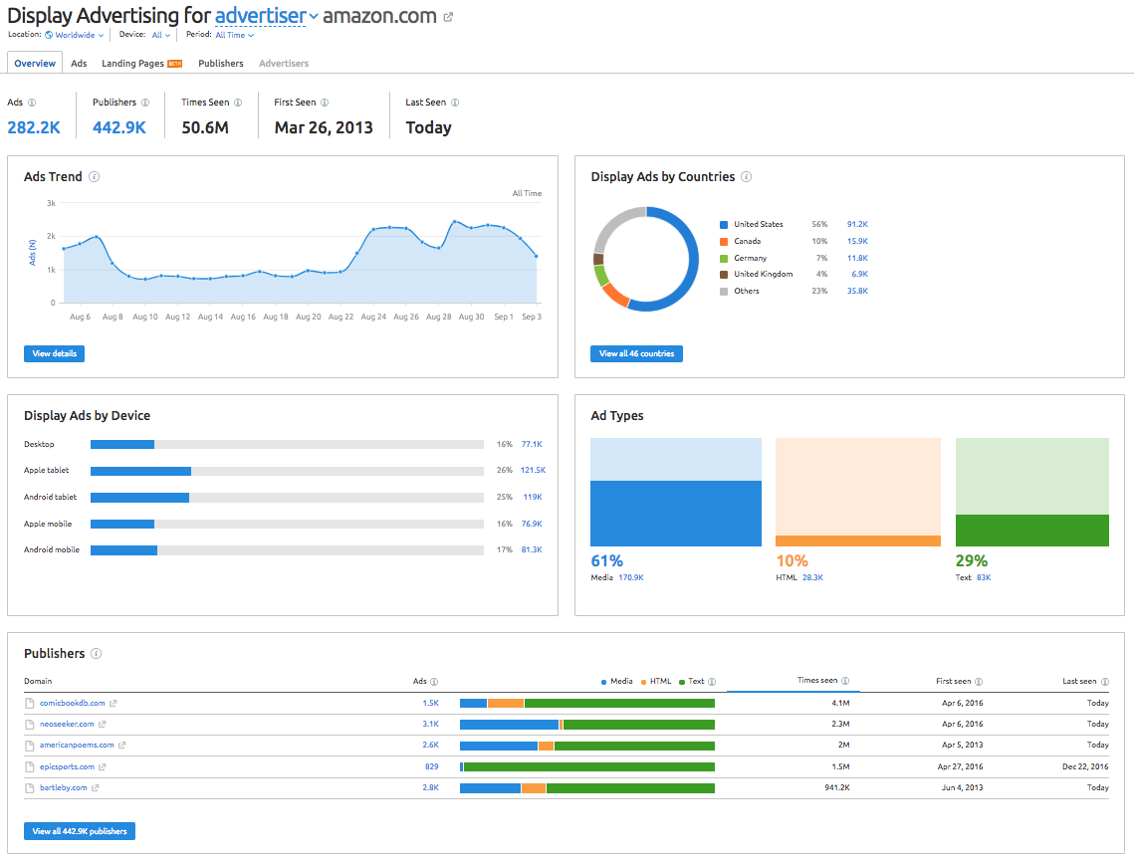Open neoseeker.com external link icon
The height and width of the screenshot is (860, 1134).
point(102,724)
